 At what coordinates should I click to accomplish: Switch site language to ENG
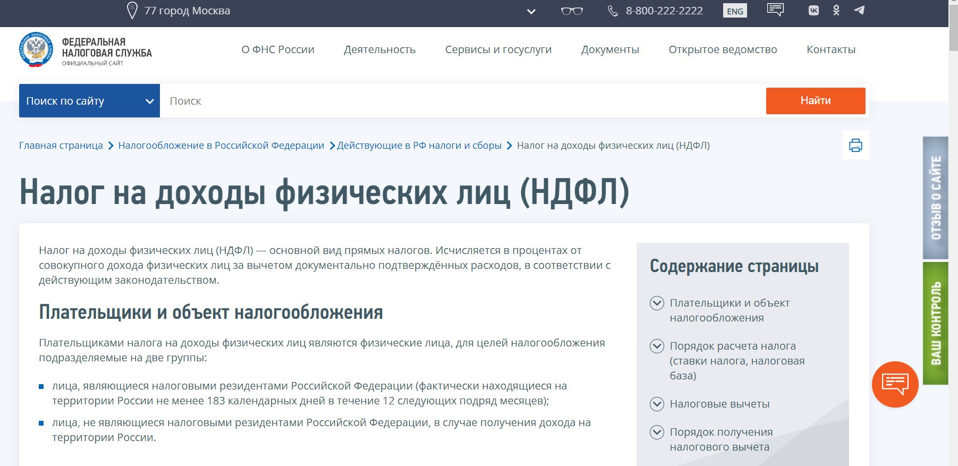735,11
